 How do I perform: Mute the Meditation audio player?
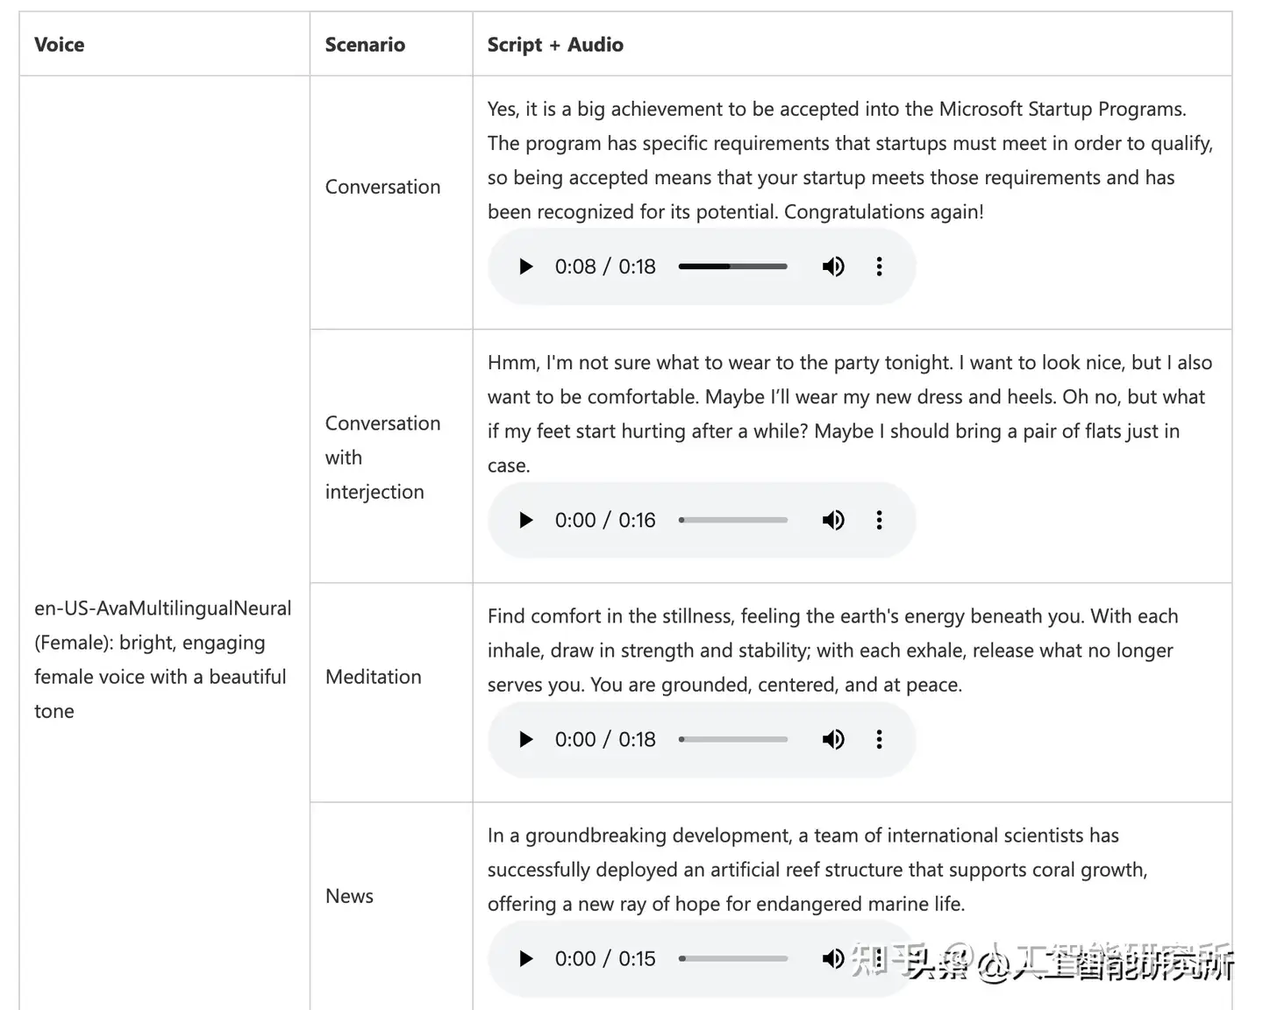click(833, 739)
